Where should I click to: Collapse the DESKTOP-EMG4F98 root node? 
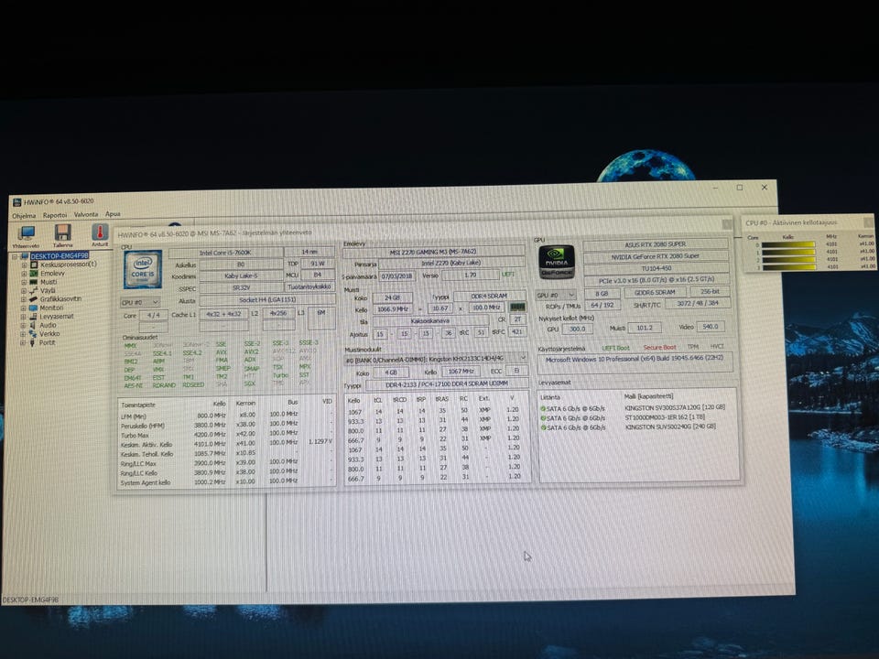(16, 256)
